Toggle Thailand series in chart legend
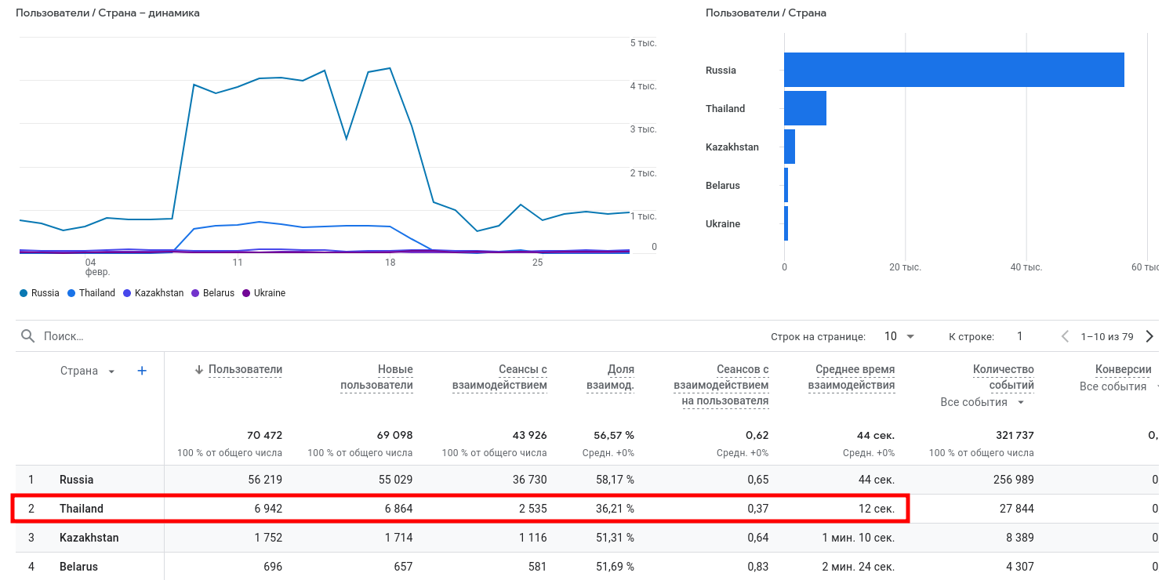The image size is (1173, 580). 91,293
